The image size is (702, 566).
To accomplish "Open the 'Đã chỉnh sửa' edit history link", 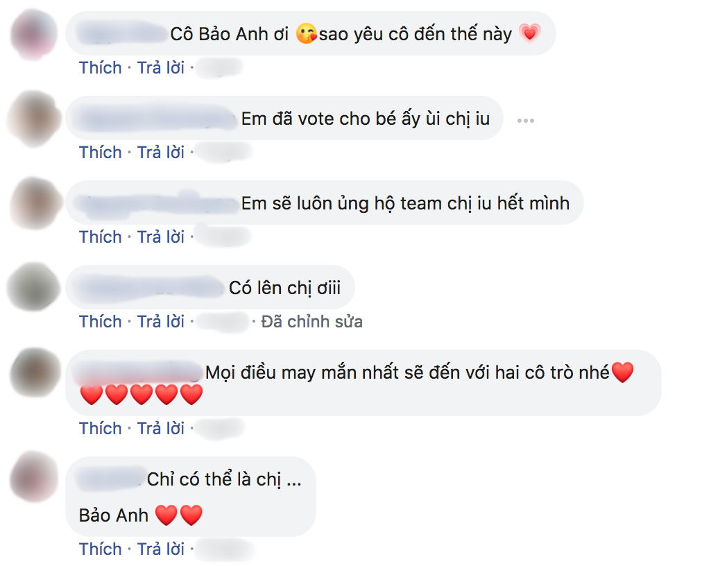I will pyautogui.click(x=311, y=322).
